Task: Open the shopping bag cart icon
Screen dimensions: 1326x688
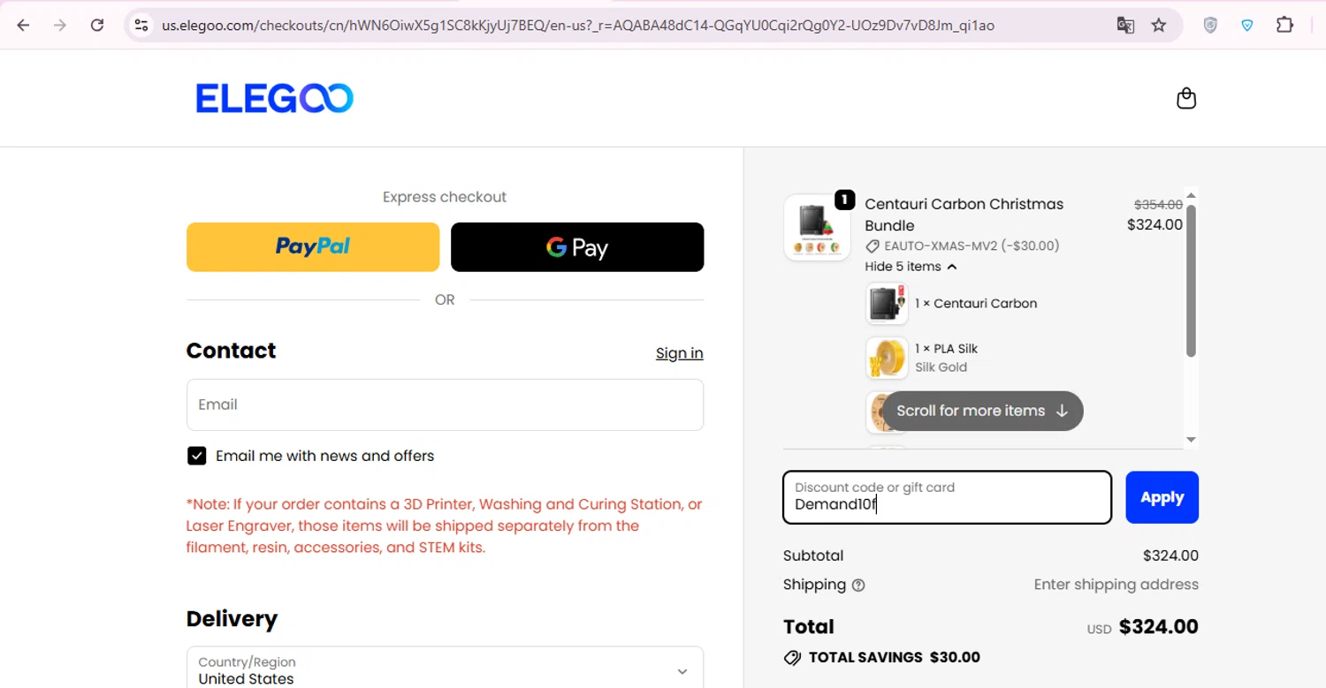Action: (1186, 98)
